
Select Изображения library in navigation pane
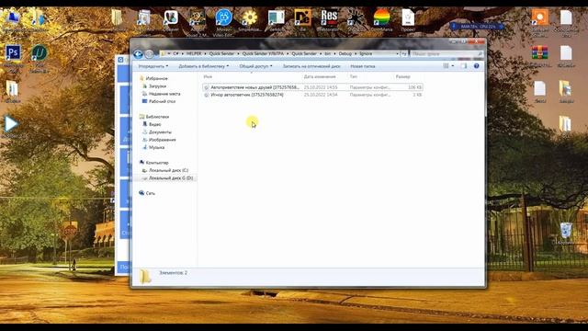[162, 140]
